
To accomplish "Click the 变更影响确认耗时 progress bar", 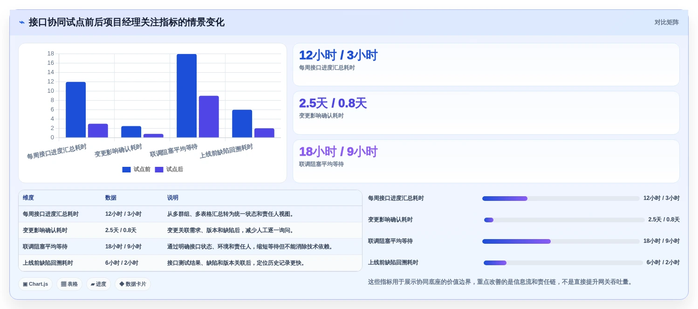I will [564, 220].
